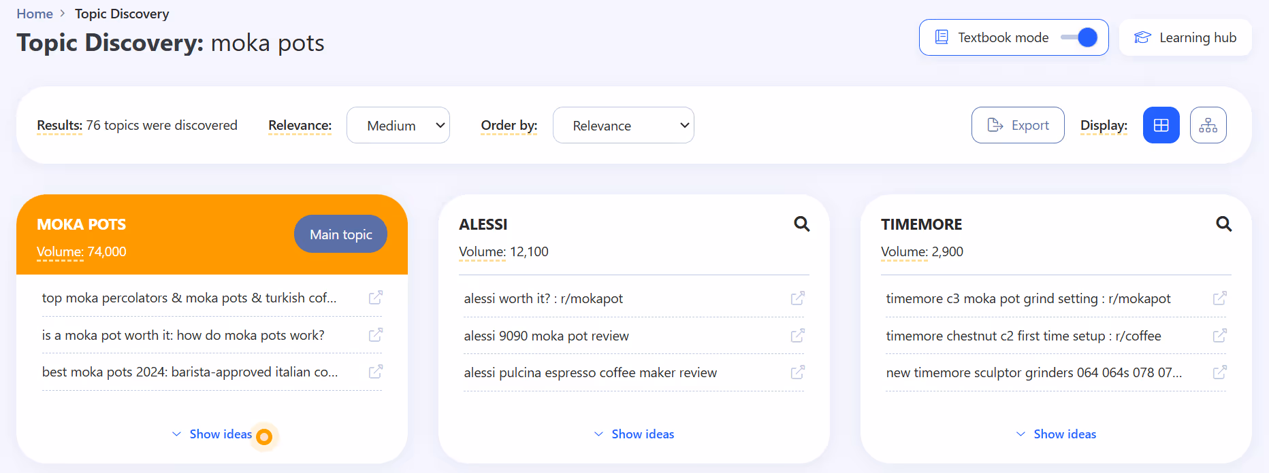The width and height of the screenshot is (1269, 473).
Task: Open the Relevance Medium dropdown
Action: [x=398, y=125]
